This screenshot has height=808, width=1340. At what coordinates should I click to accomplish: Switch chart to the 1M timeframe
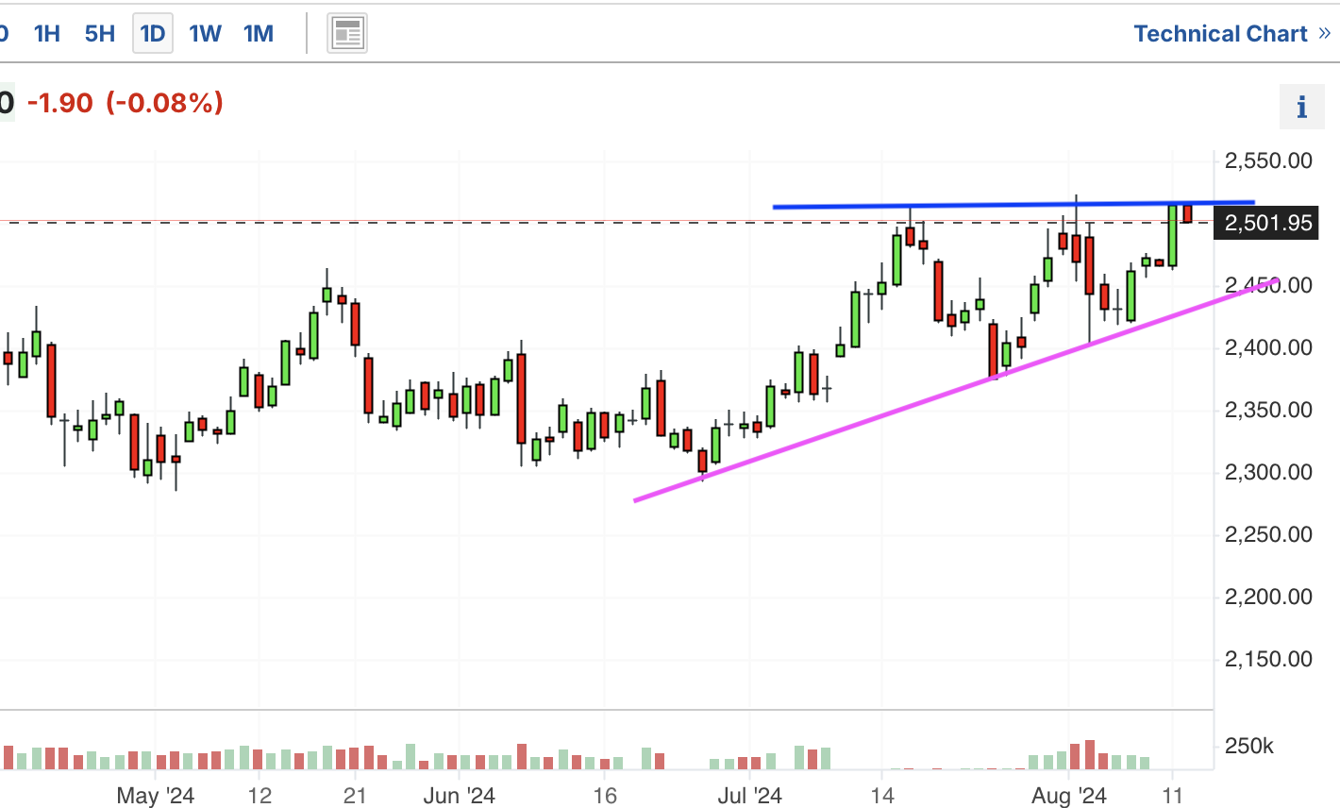click(x=259, y=34)
